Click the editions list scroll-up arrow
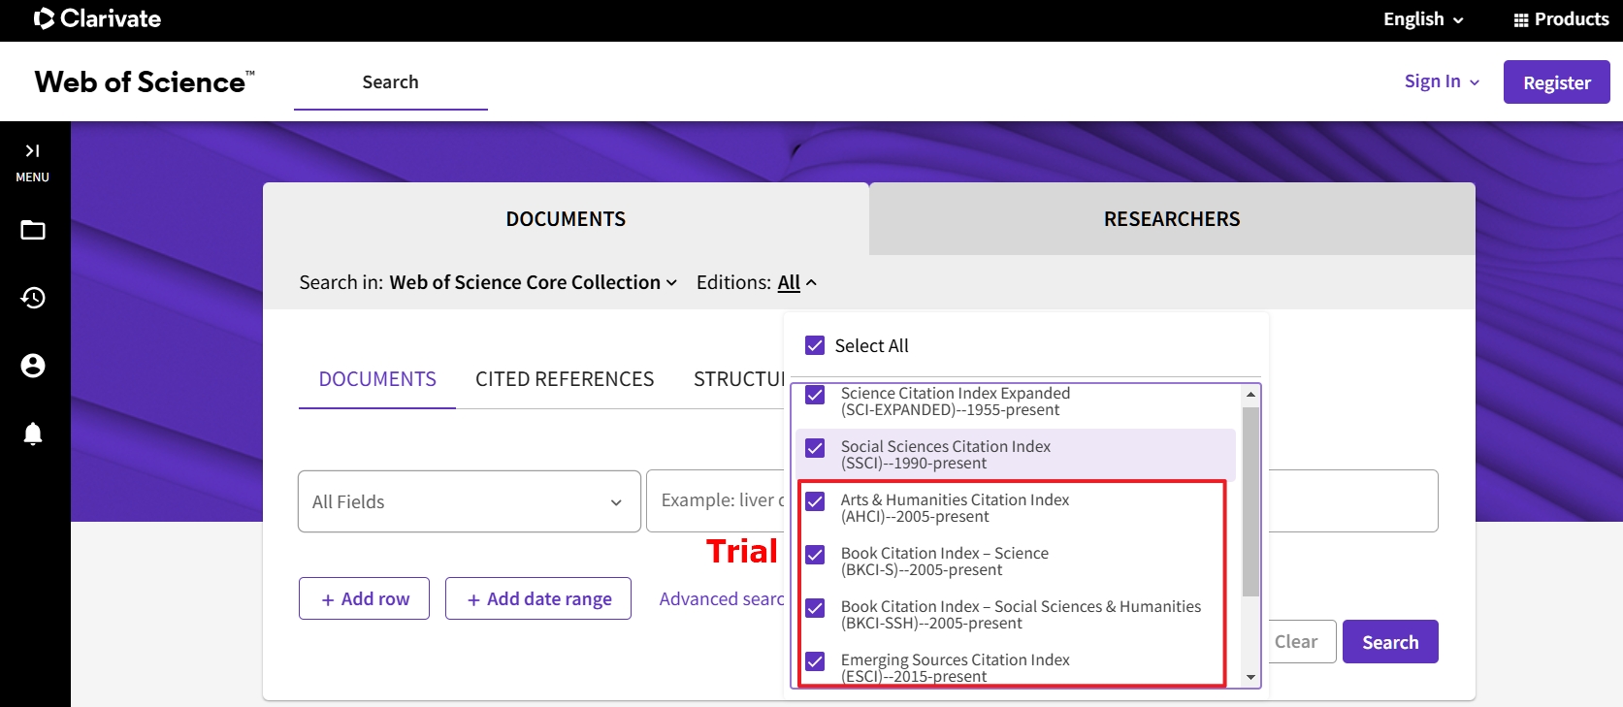This screenshot has height=707, width=1623. [x=1250, y=394]
